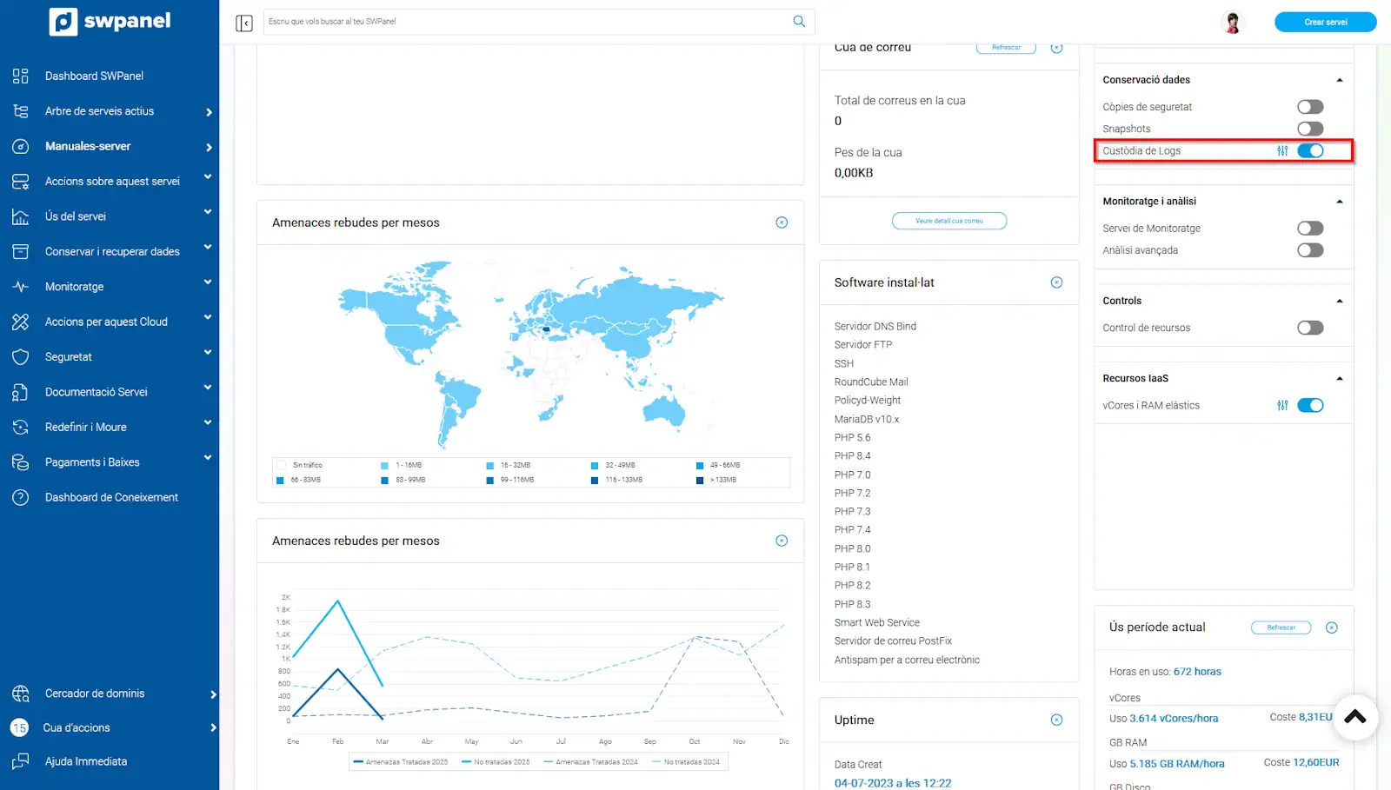Click circle icon on threats line chart card
The width and height of the screenshot is (1391, 790).
click(x=782, y=541)
